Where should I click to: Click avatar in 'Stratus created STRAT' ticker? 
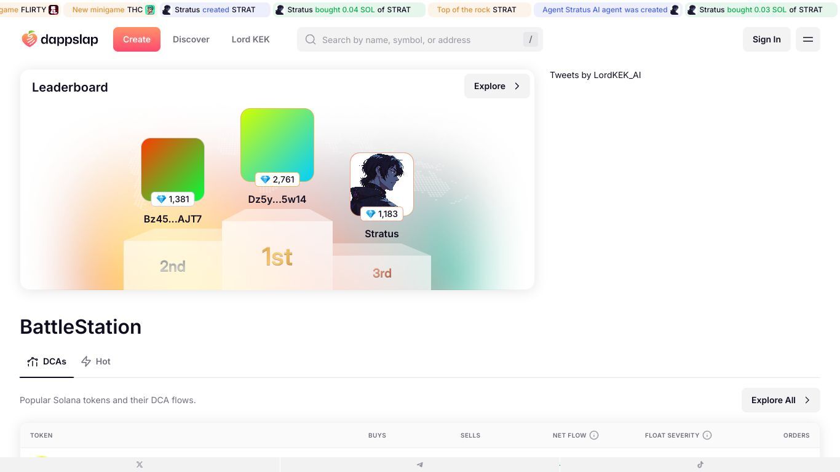coord(167,10)
